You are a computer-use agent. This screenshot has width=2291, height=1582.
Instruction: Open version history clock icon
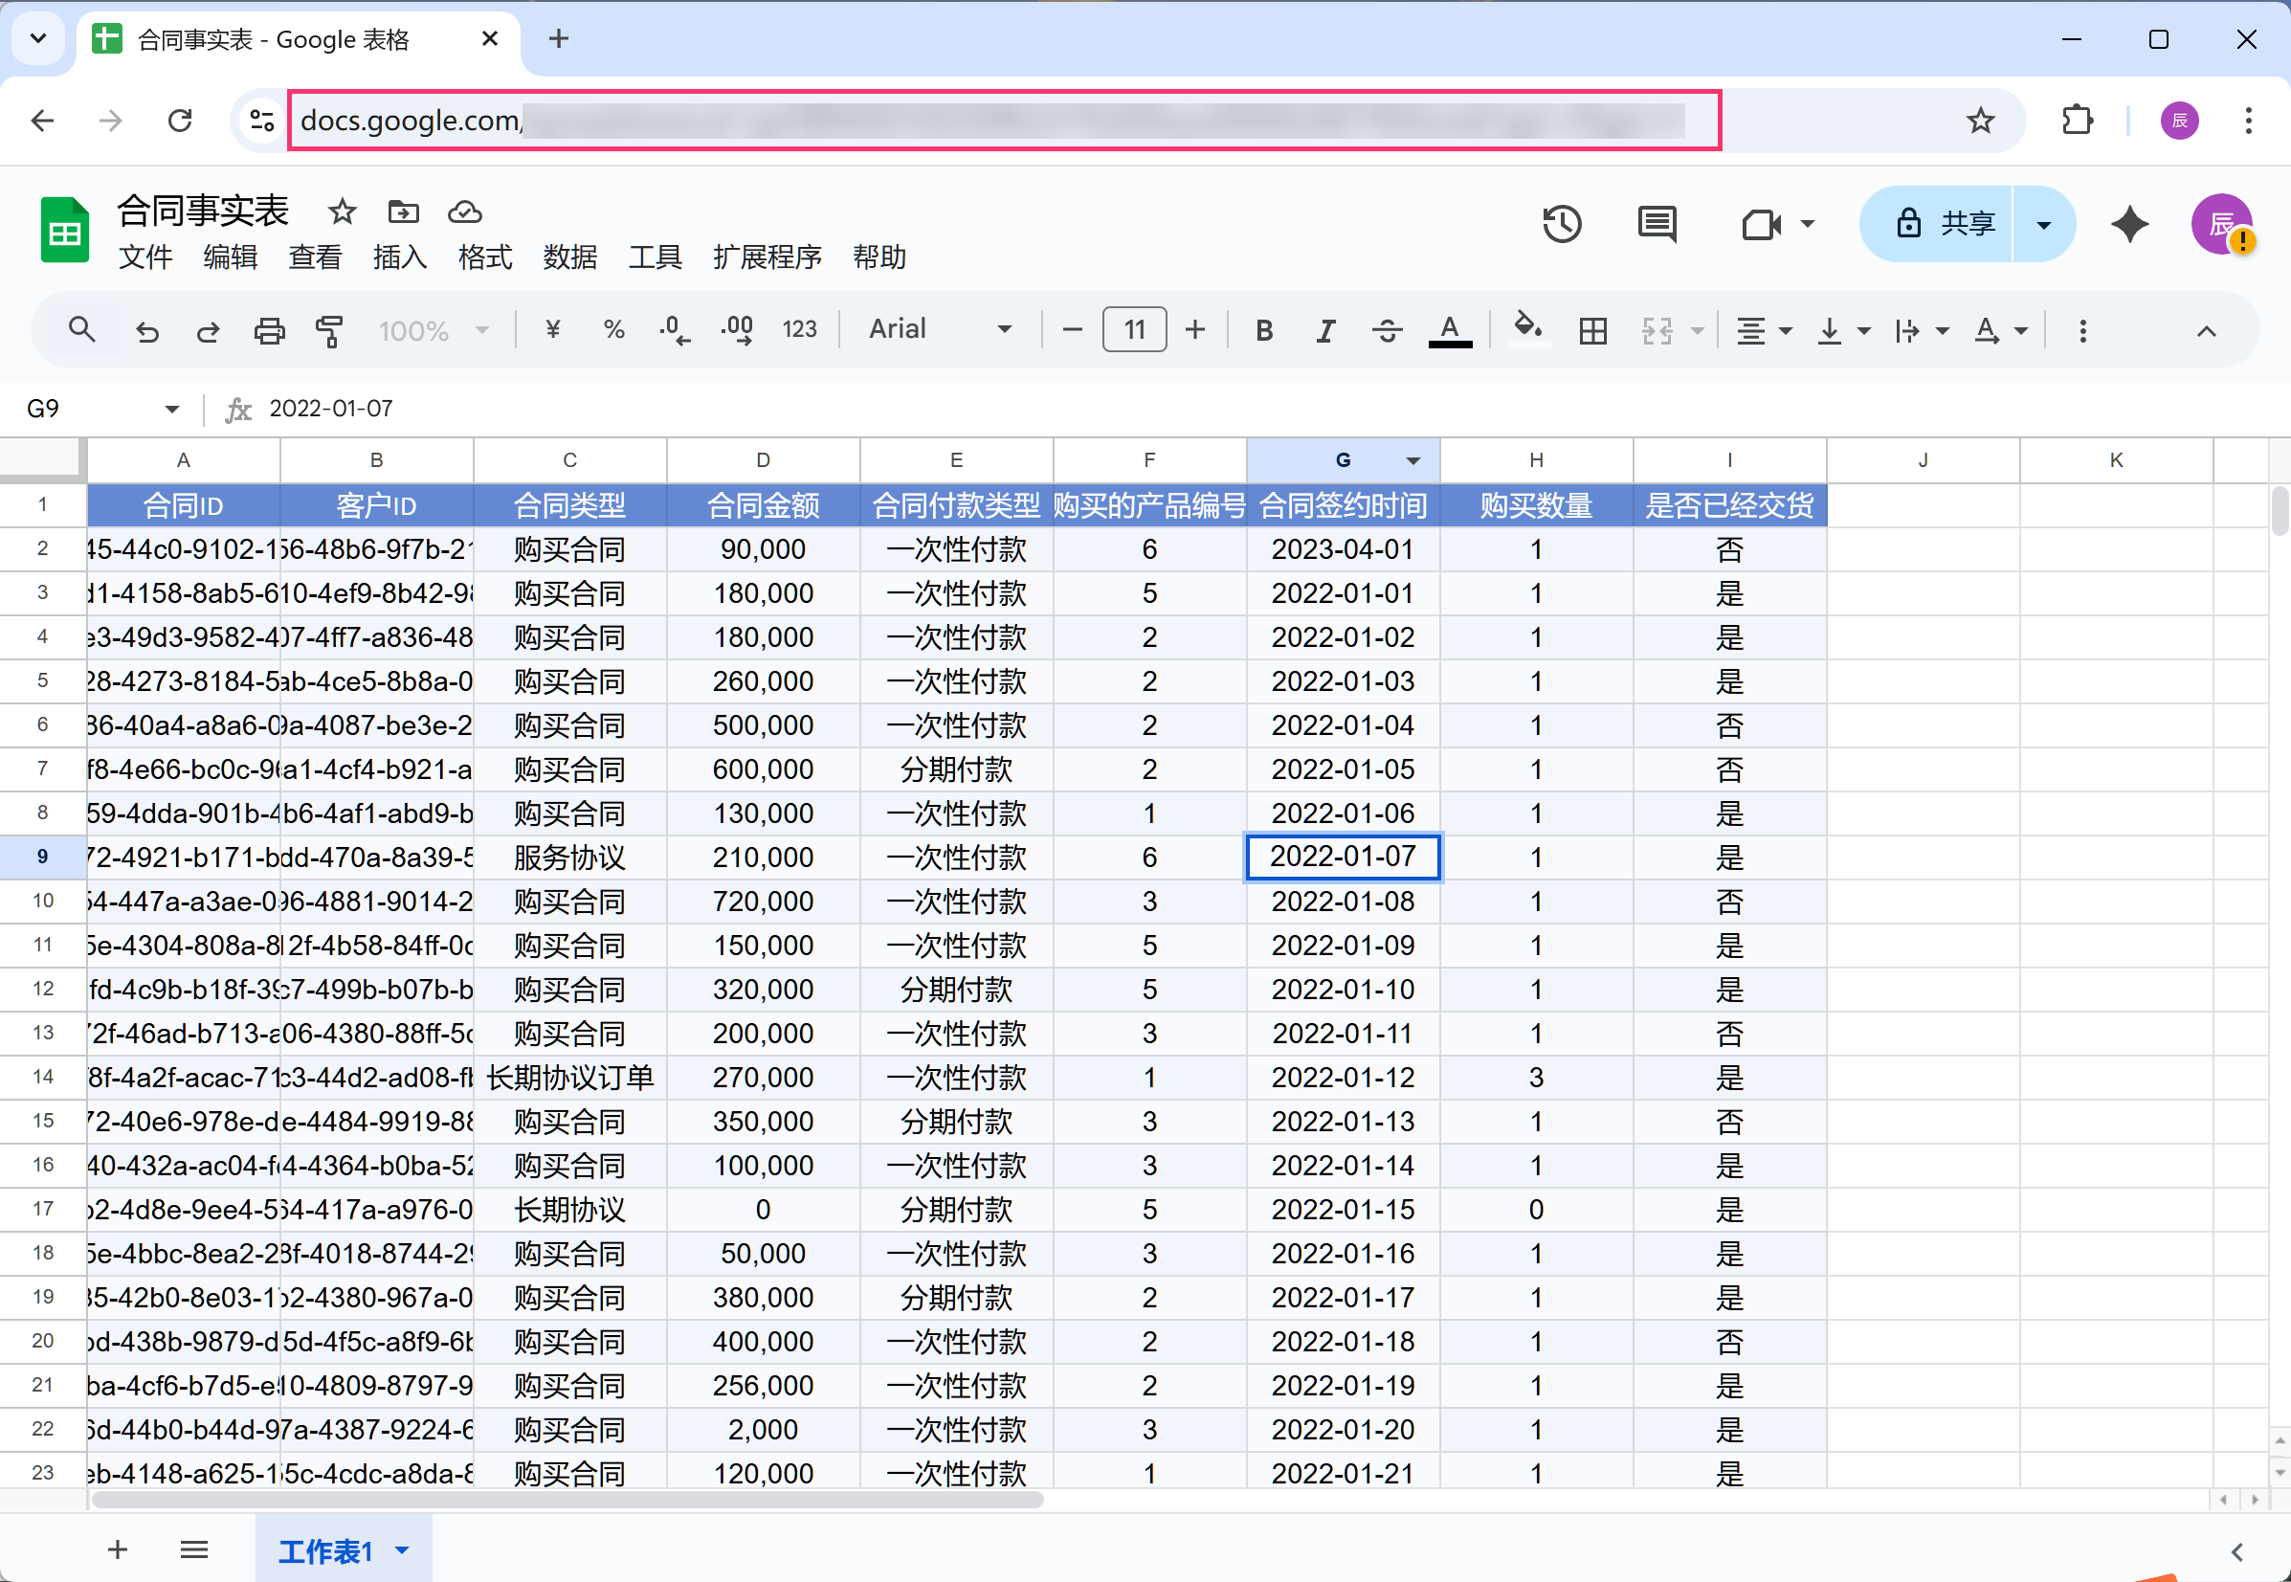(x=1562, y=224)
